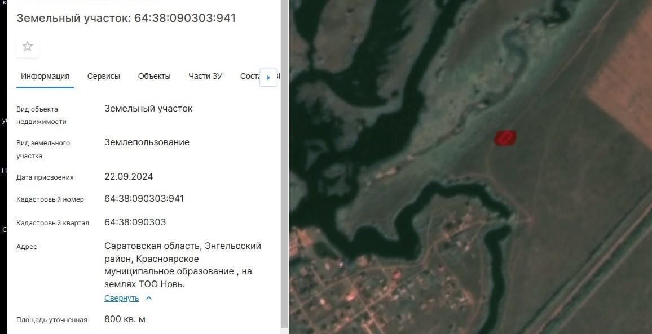
Task: Open the Информация tab
Action: pos(45,77)
